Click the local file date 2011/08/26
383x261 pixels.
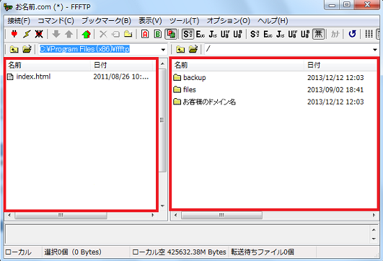point(121,77)
